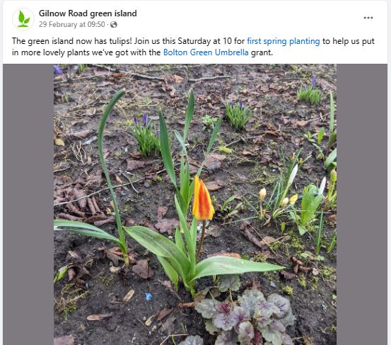Screen dimensions: 391x345
Task: Open the tulip photo in viewer
Action: click(x=195, y=204)
